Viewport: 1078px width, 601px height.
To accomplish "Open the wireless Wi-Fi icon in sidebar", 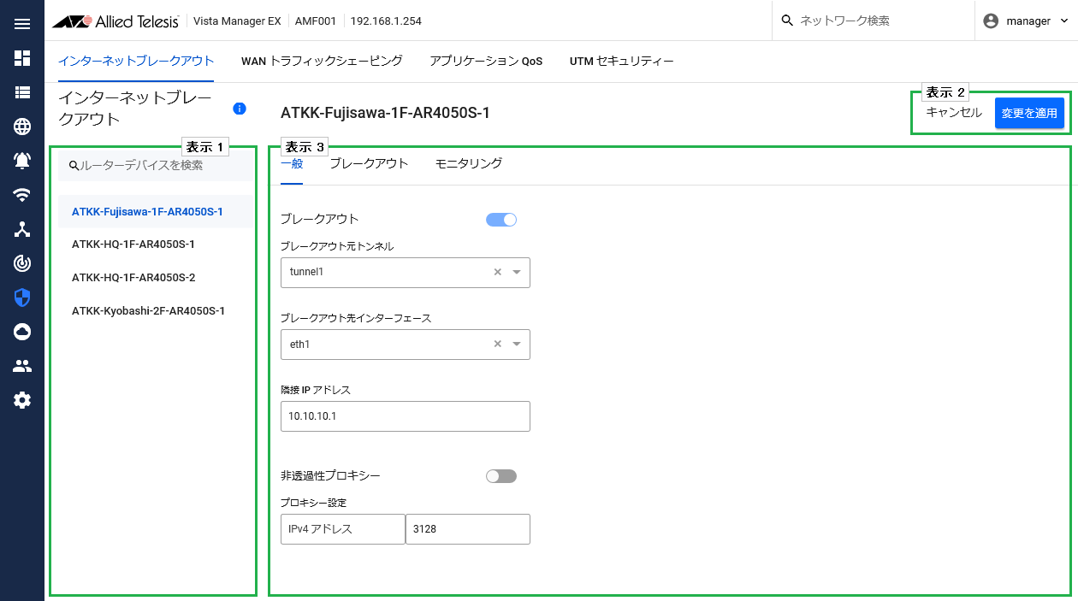I will (x=22, y=195).
